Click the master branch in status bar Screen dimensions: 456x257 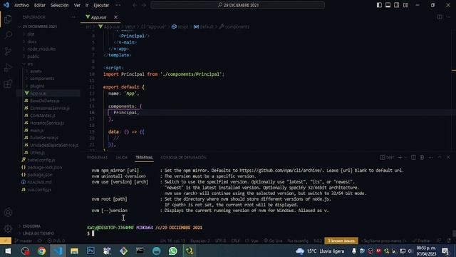(24, 241)
